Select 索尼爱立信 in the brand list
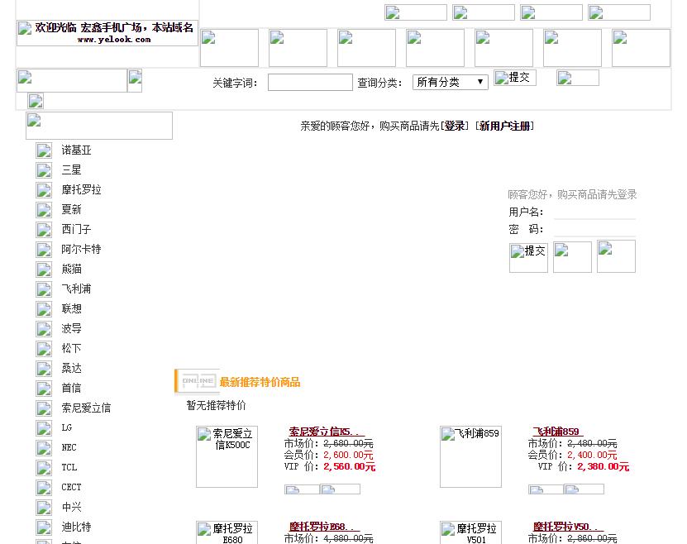687x544 pixels. coord(86,408)
